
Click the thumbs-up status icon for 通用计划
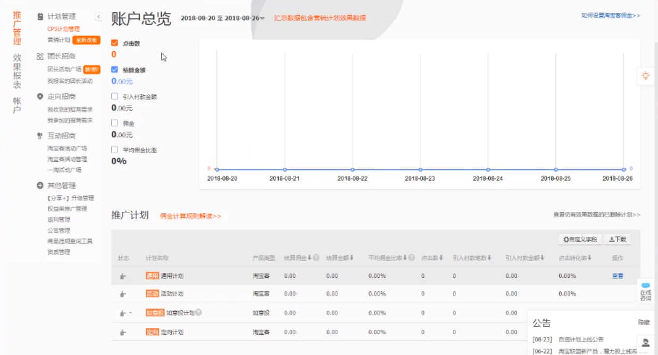coord(123,276)
